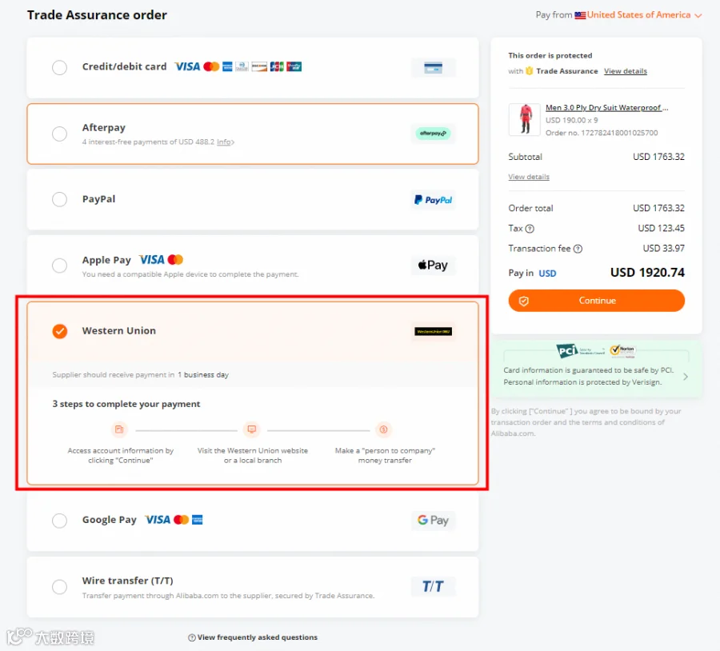Select the Wire transfer (T/T) radio button
The width and height of the screenshot is (720, 651).
pos(60,586)
